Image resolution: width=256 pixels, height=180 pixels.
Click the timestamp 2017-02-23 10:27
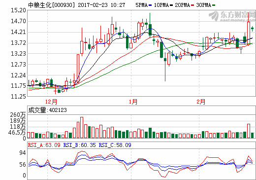coord(101,5)
